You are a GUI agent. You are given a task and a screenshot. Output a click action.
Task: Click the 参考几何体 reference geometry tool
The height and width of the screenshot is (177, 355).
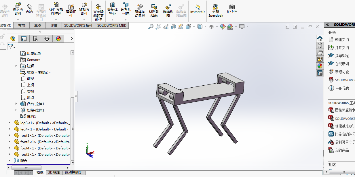click(x=126, y=8)
